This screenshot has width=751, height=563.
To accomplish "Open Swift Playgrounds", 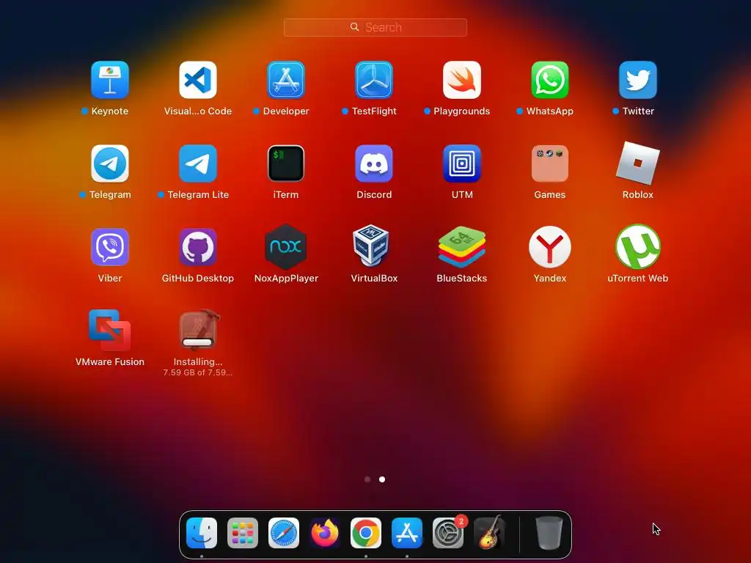I will 462,79.
